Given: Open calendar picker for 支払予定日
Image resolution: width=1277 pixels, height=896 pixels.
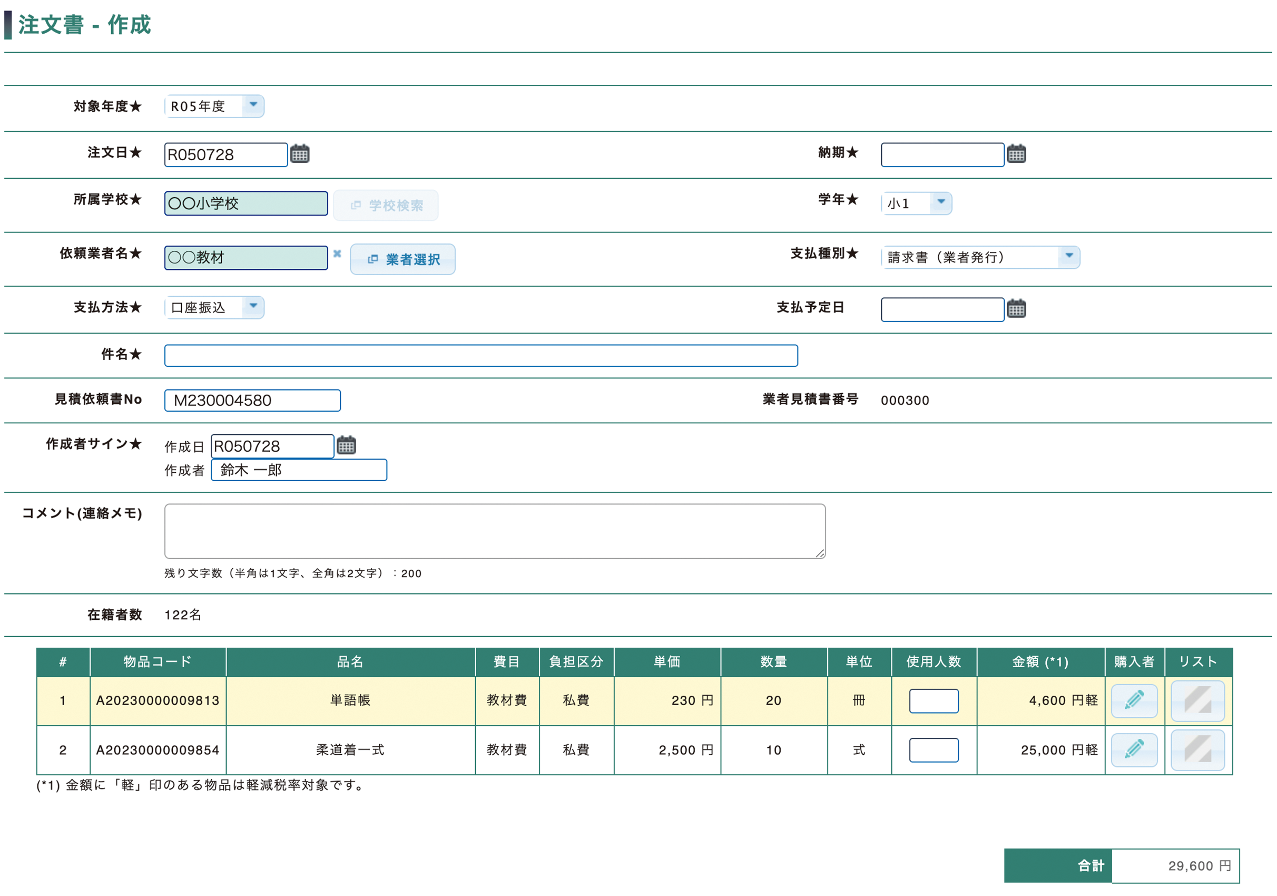Looking at the screenshot, I should pos(1016,309).
